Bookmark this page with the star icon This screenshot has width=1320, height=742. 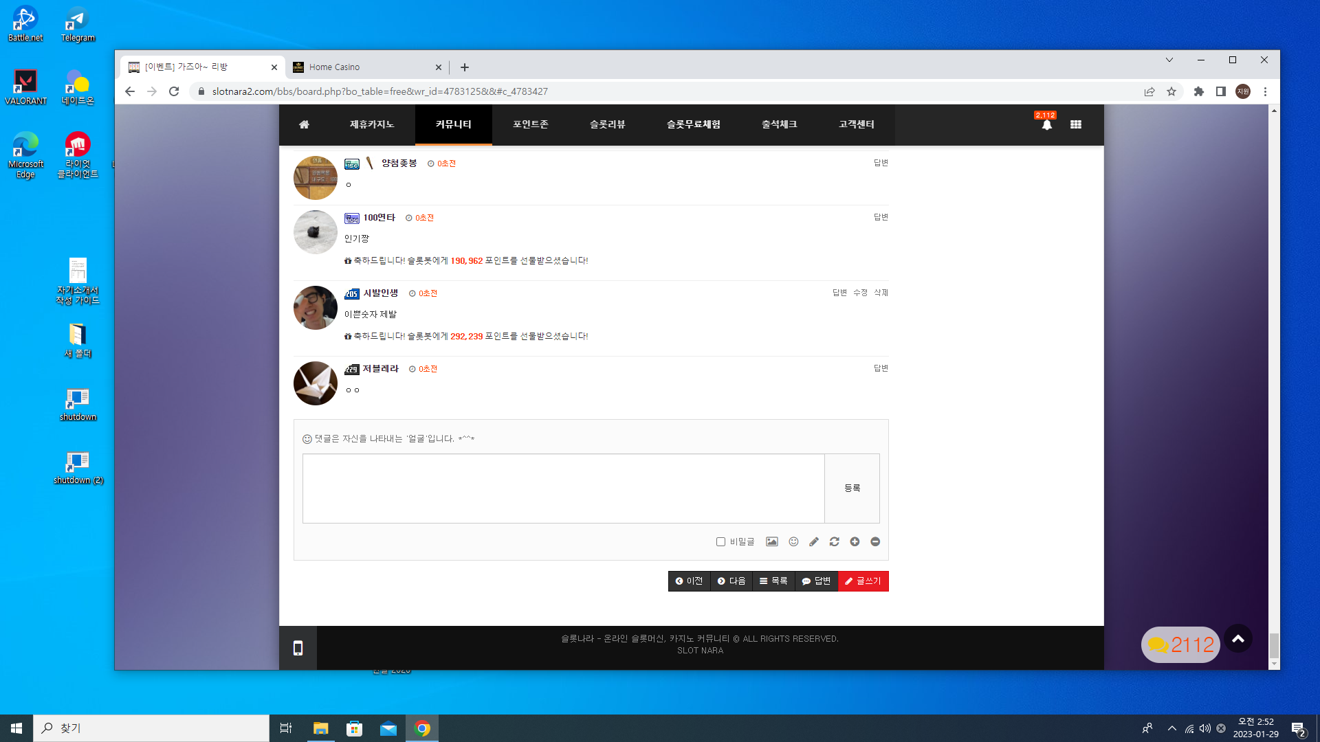1171,91
